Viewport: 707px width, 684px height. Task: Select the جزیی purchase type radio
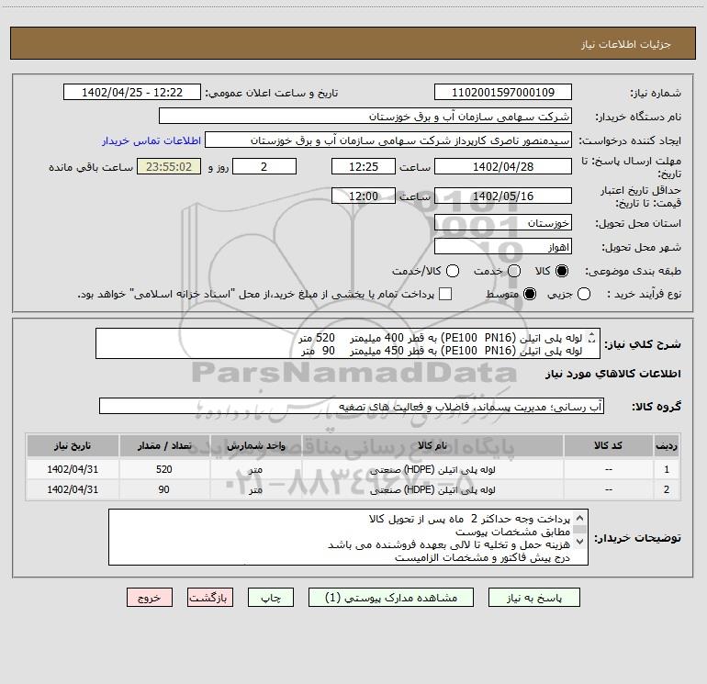tap(584, 294)
